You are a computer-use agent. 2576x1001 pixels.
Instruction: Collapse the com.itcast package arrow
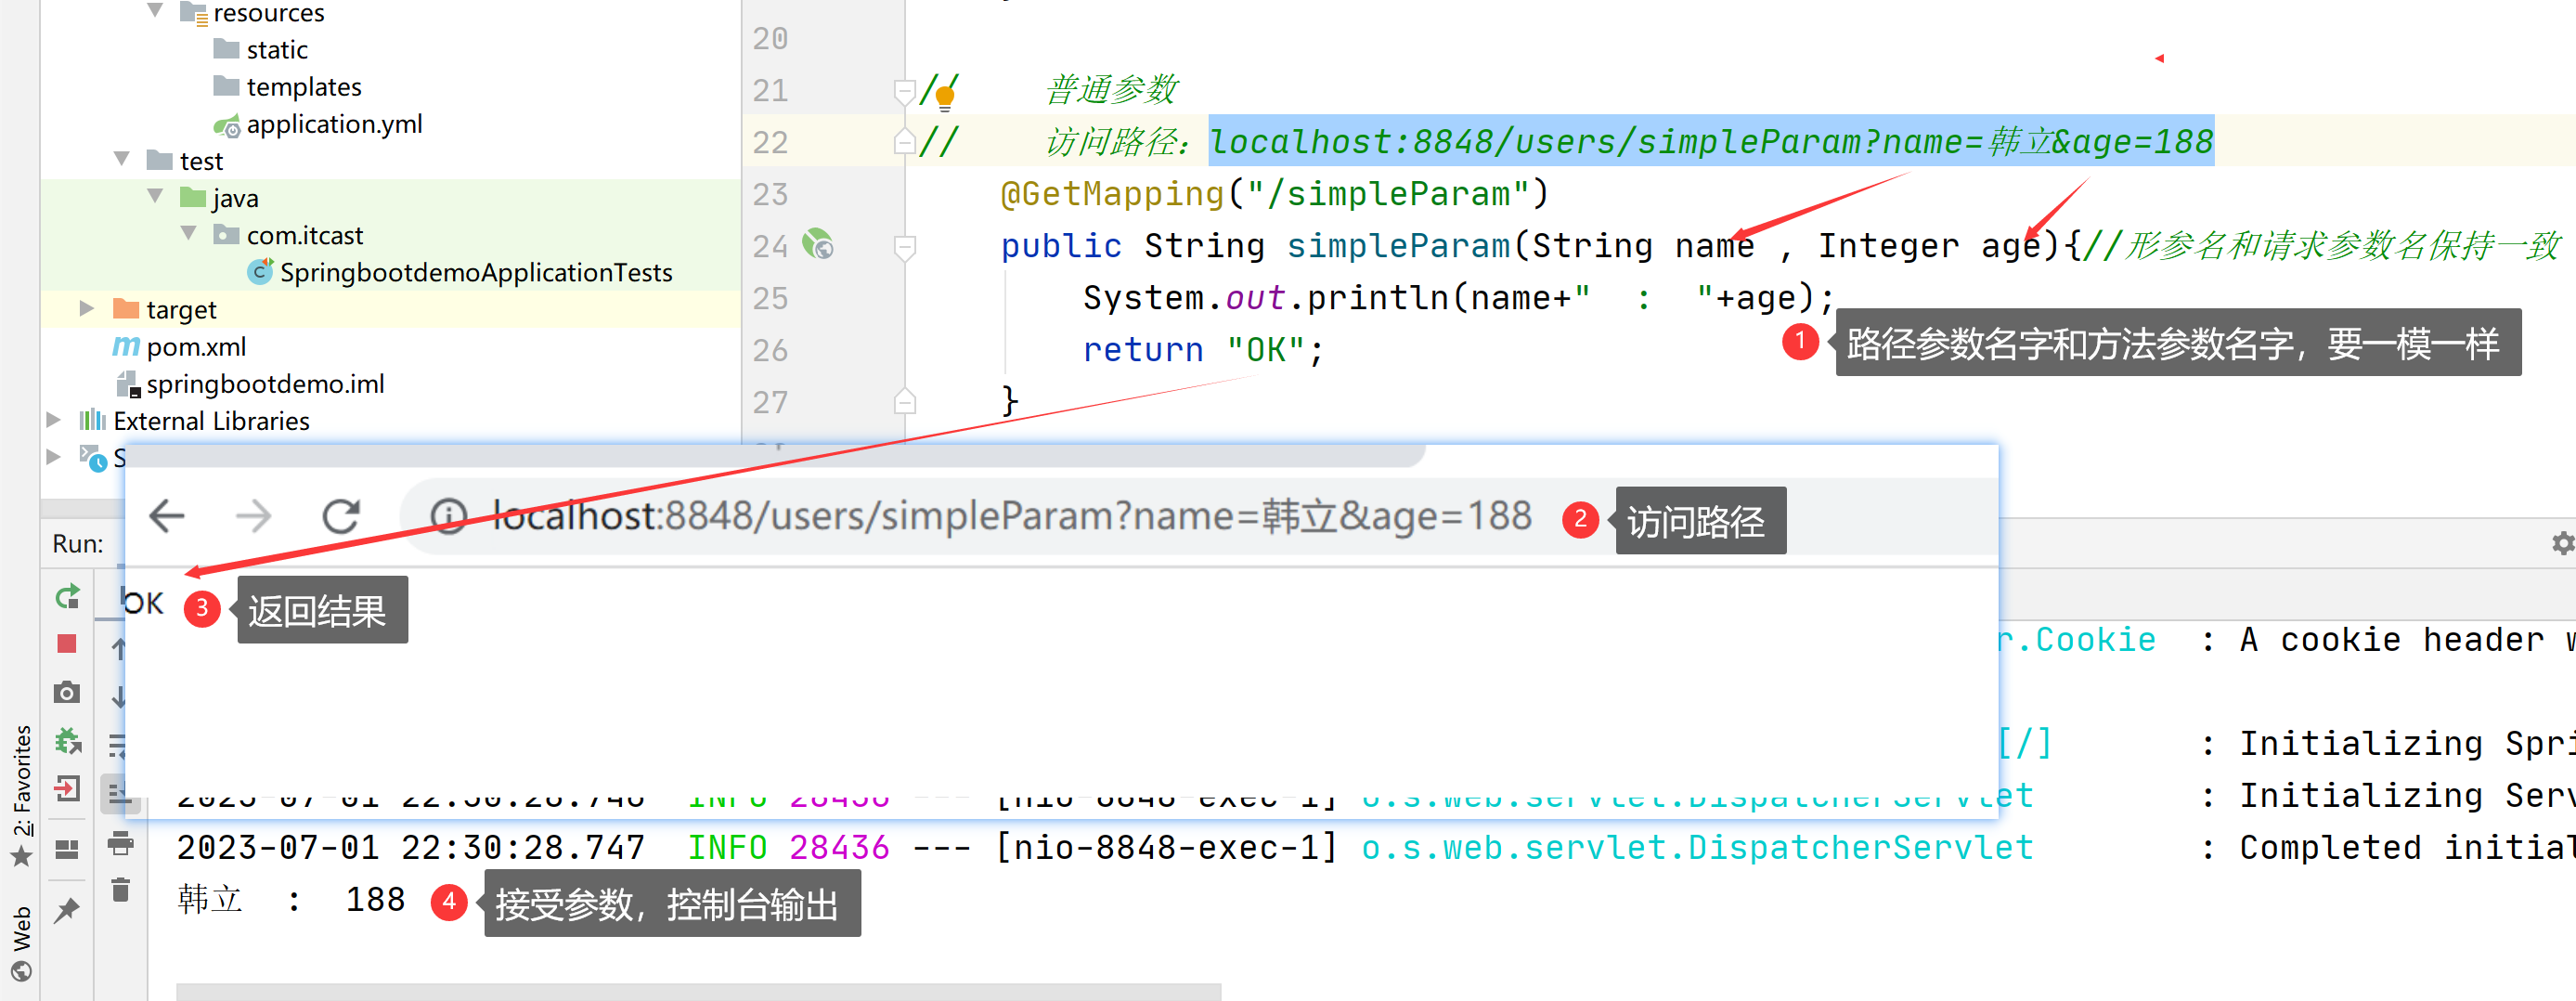coord(188,233)
